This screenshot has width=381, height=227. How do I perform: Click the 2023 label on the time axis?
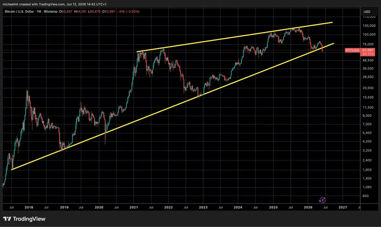203,207
